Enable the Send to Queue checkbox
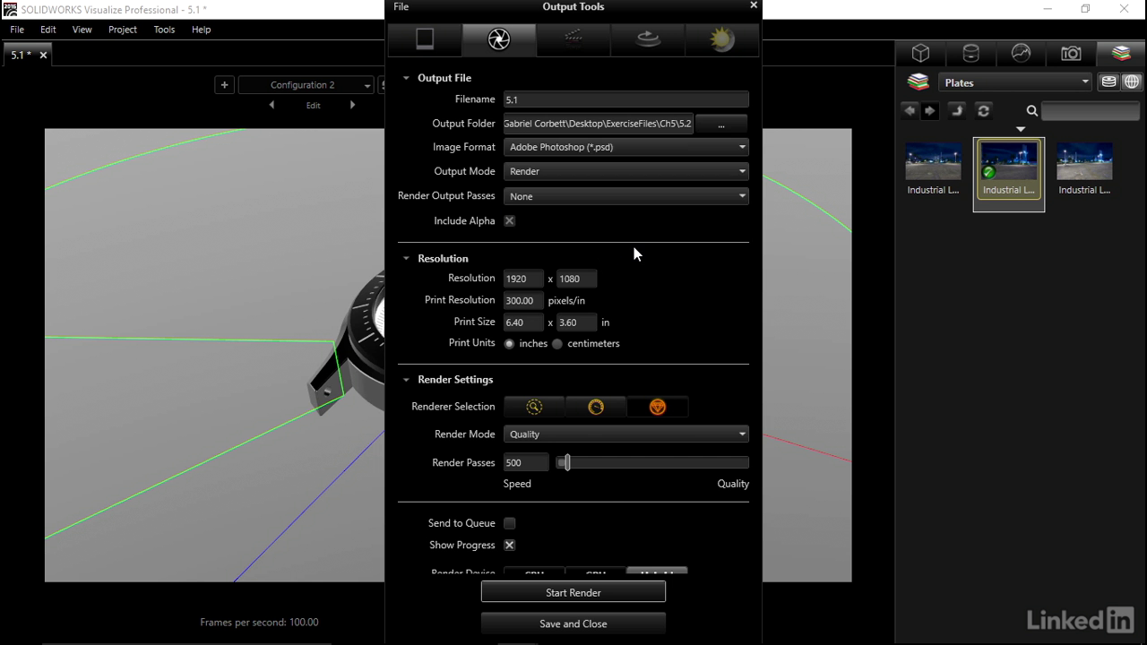 509,523
